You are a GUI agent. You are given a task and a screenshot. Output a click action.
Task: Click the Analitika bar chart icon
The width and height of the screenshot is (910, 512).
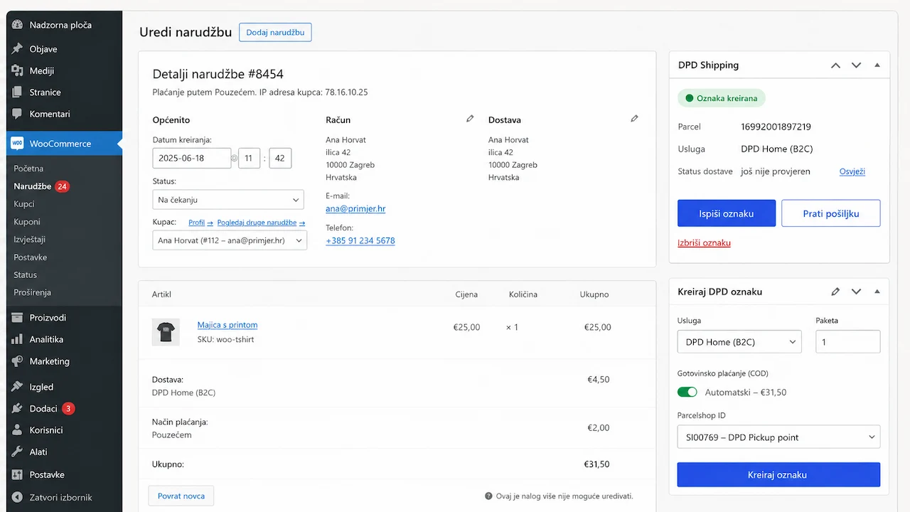pos(18,339)
